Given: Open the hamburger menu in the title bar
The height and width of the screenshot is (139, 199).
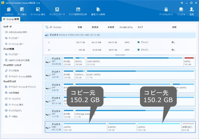Looking at the screenshot, I should 182,3.
